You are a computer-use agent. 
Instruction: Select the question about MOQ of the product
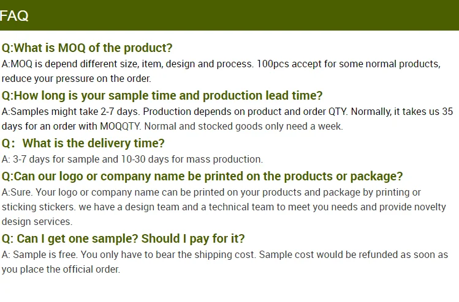pyautogui.click(x=87, y=48)
